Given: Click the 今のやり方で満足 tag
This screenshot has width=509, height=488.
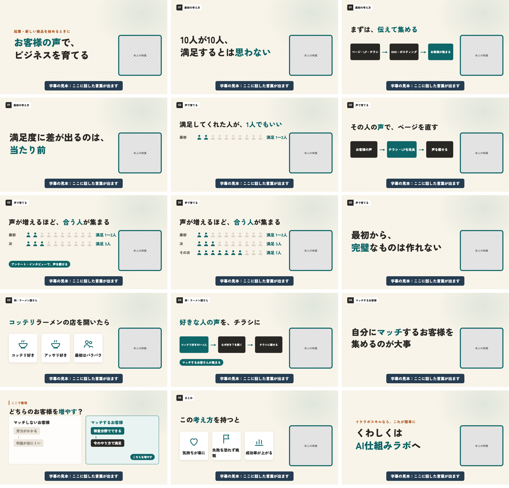Looking at the screenshot, I should 107,443.
